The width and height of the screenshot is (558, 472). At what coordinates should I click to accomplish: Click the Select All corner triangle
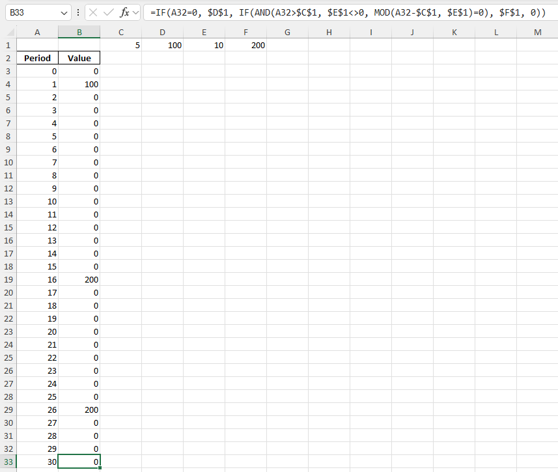tap(10, 33)
